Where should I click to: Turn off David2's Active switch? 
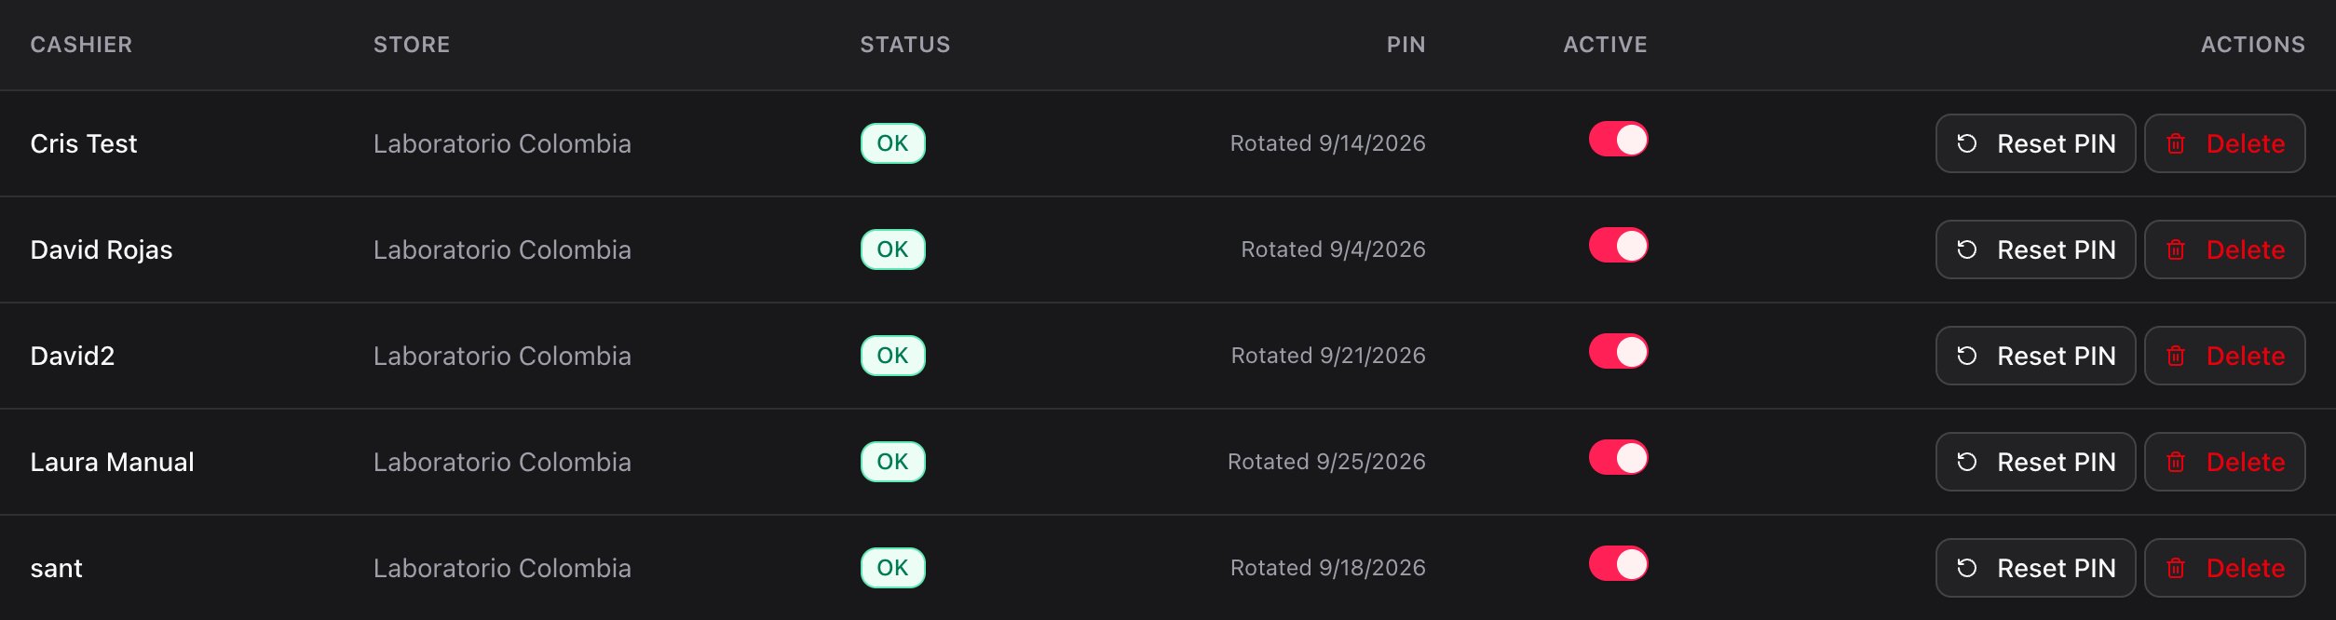[1618, 352]
